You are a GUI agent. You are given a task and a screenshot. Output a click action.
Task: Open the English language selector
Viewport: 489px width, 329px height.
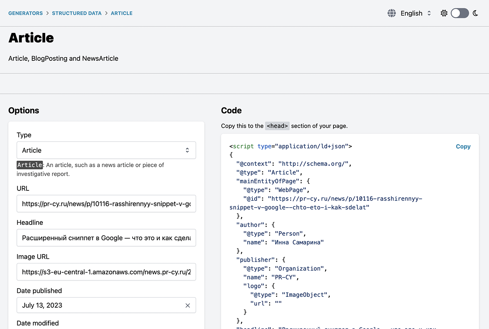411,13
